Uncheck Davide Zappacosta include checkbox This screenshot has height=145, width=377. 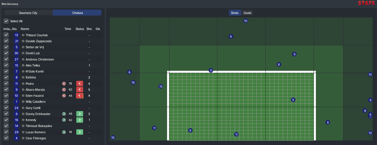pos(6,41)
